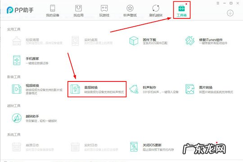This screenshot has height=162, width=243.
Task: Launch the 视频转换 video converter
Action: 37,89
